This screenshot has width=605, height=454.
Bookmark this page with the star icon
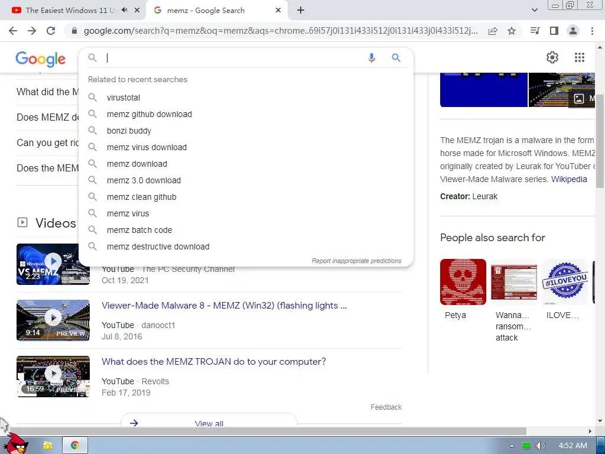[512, 31]
